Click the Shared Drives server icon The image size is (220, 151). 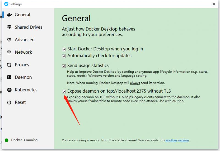9,27
